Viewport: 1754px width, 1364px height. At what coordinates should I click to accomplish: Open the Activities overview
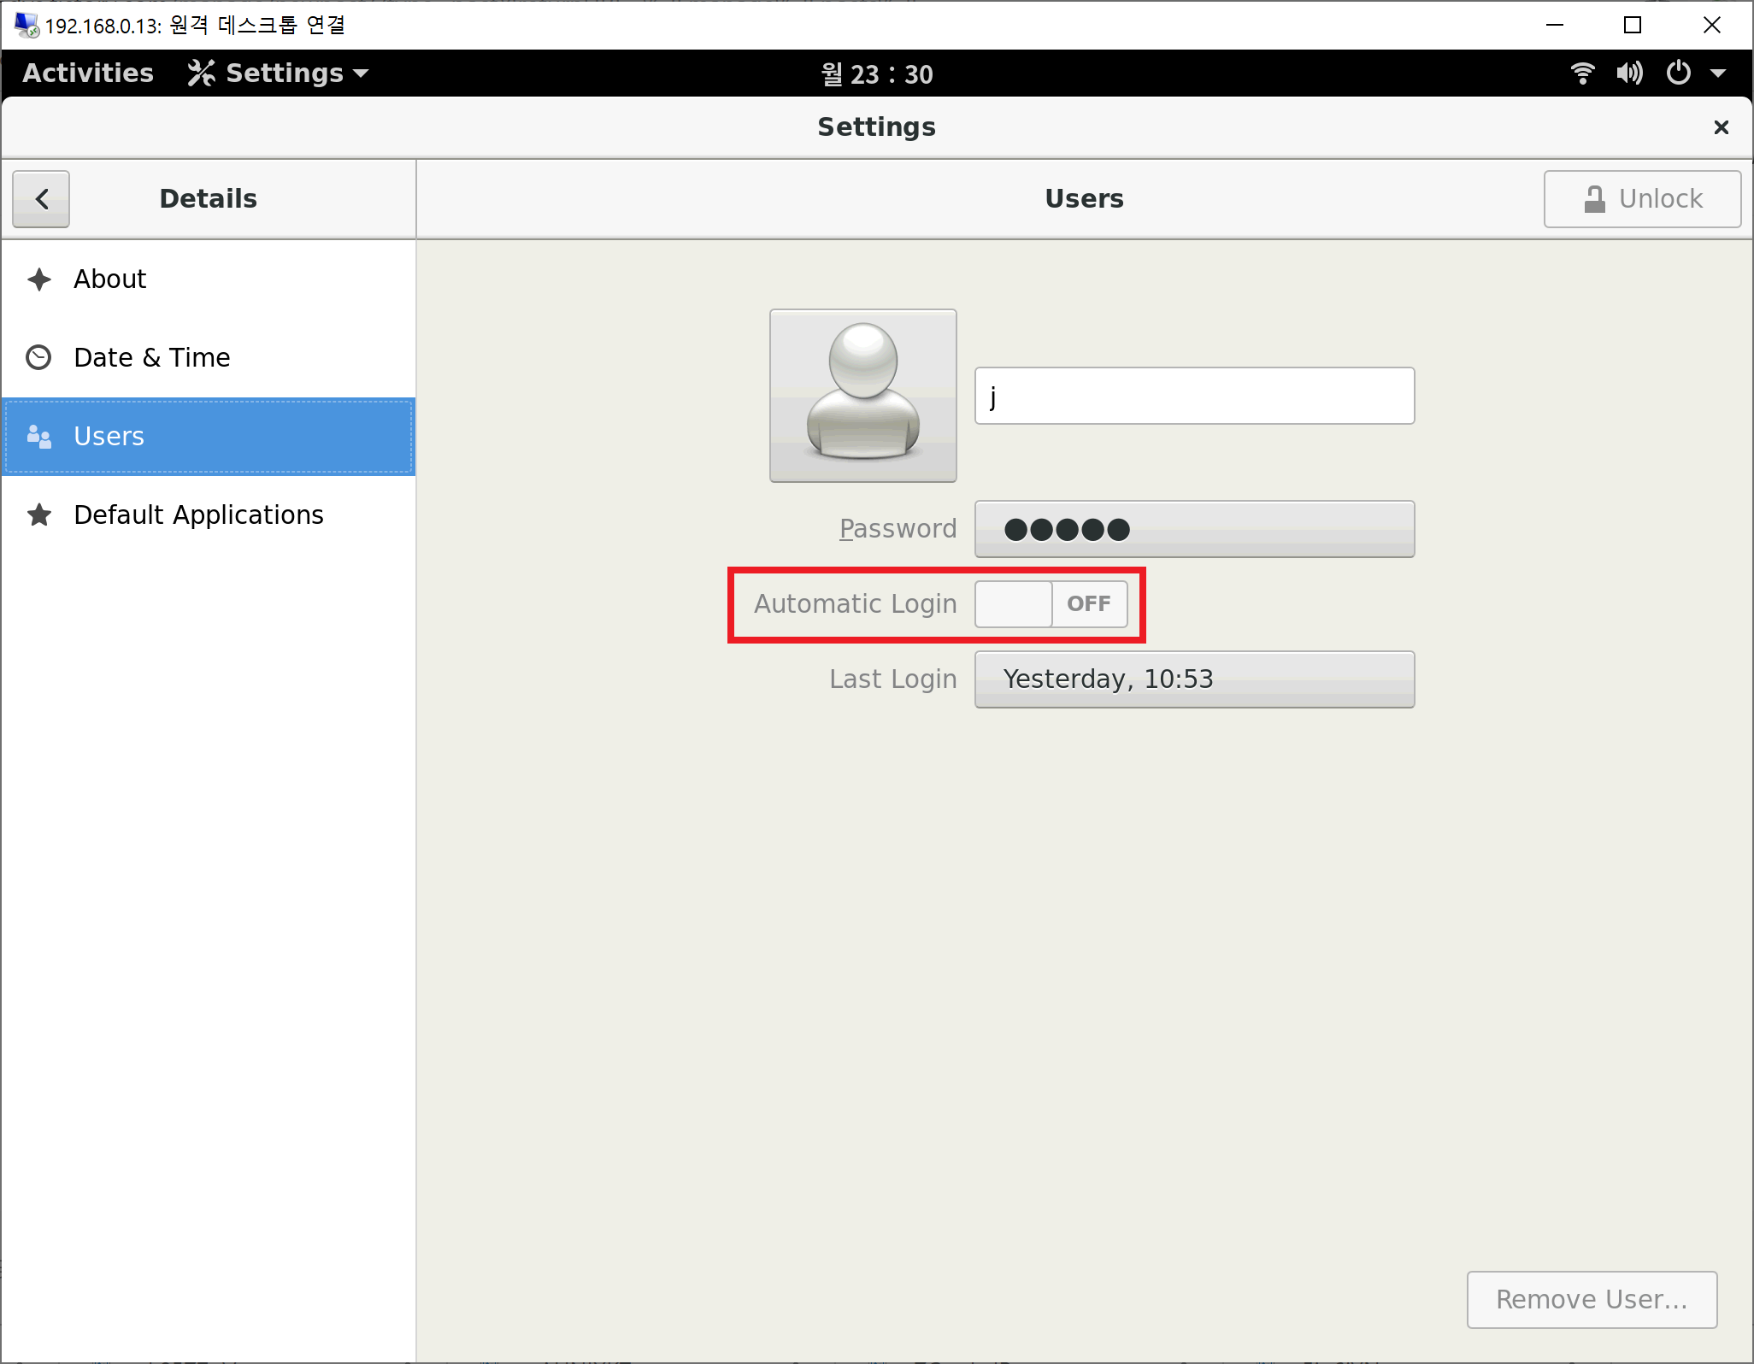coord(88,73)
